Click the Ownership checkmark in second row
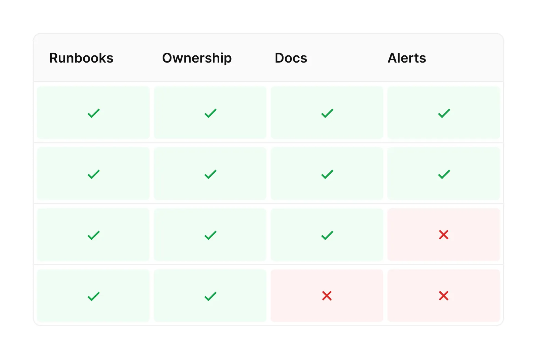Image resolution: width=537 pixels, height=359 pixels. [210, 174]
